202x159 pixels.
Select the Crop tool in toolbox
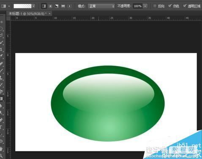click(x=1, y=49)
